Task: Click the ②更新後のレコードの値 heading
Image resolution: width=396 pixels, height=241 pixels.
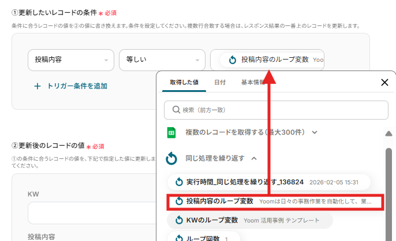Action: pos(48,146)
